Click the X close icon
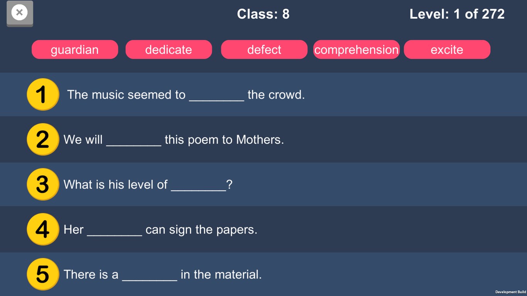This screenshot has width=527, height=296. coord(20,13)
